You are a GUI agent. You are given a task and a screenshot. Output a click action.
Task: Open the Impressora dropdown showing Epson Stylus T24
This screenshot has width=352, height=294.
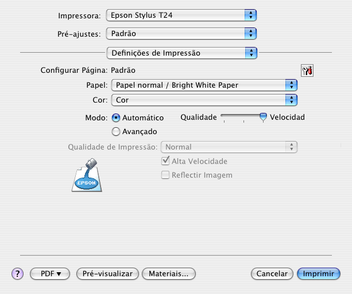coord(181,15)
